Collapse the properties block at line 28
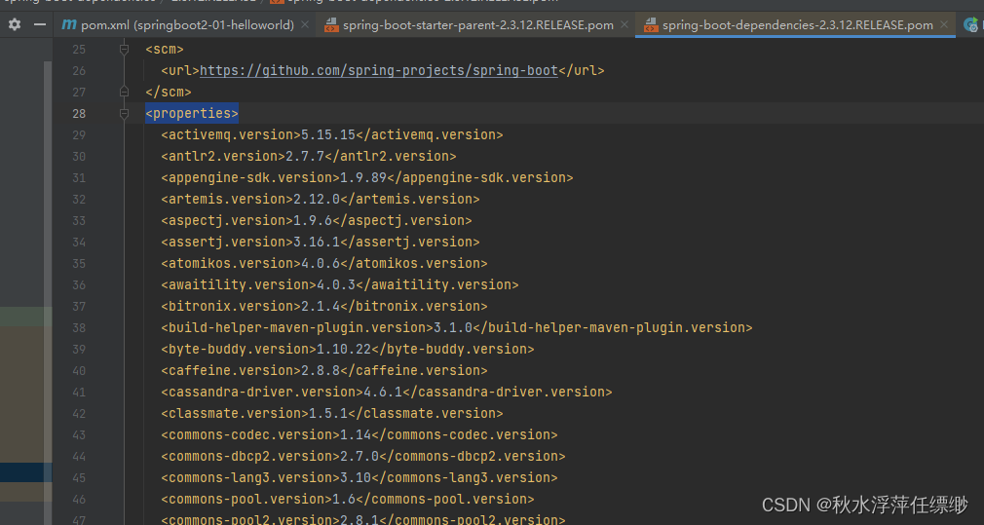Image resolution: width=984 pixels, height=525 pixels. [125, 114]
